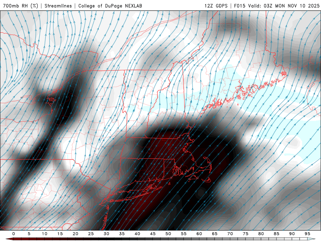This screenshot has width=321, height=241.
Task: Click the colorbar label '40'
Action: click(137, 234)
